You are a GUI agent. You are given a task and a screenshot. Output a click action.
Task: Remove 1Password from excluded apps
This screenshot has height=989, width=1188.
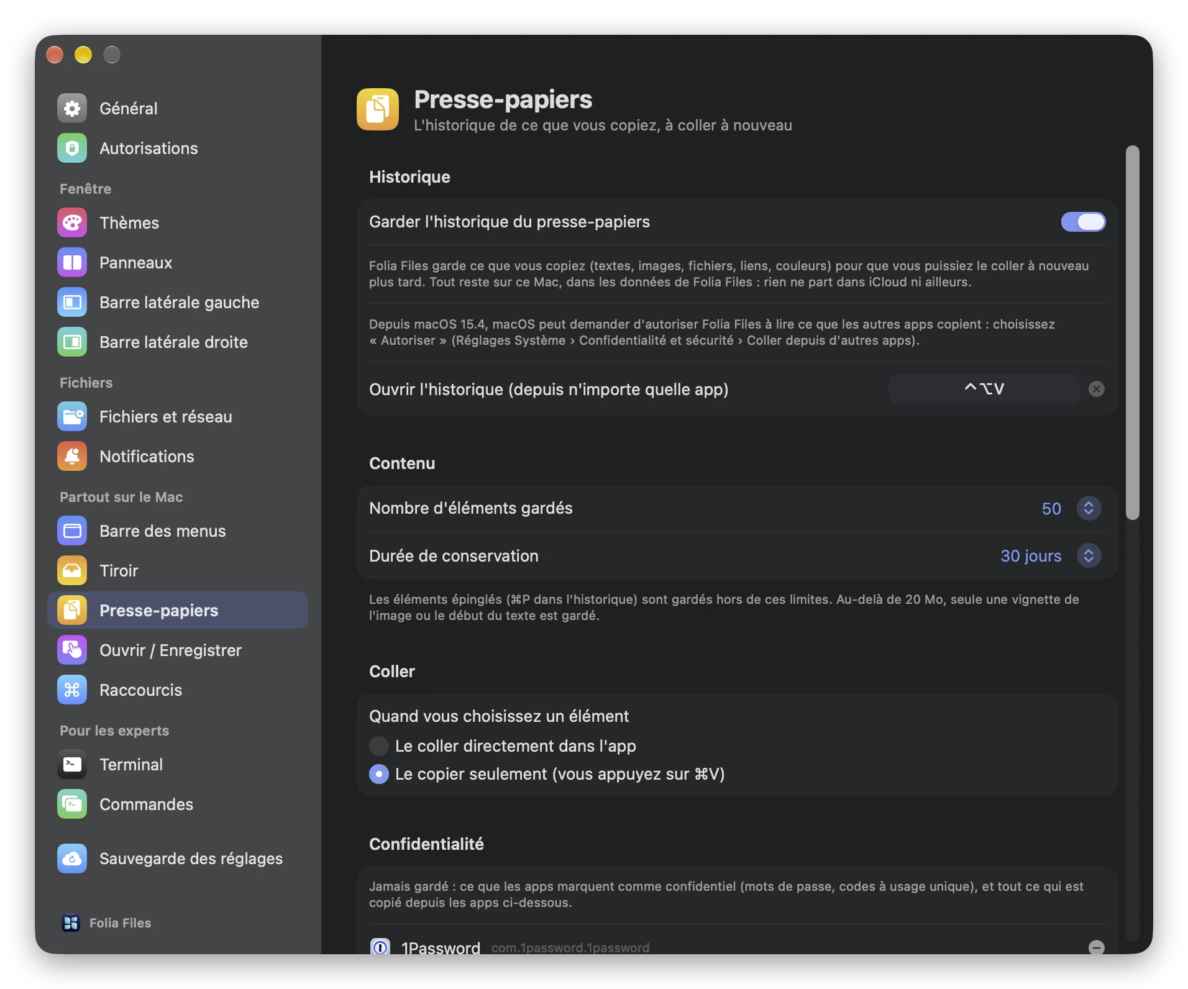pyautogui.click(x=1097, y=947)
